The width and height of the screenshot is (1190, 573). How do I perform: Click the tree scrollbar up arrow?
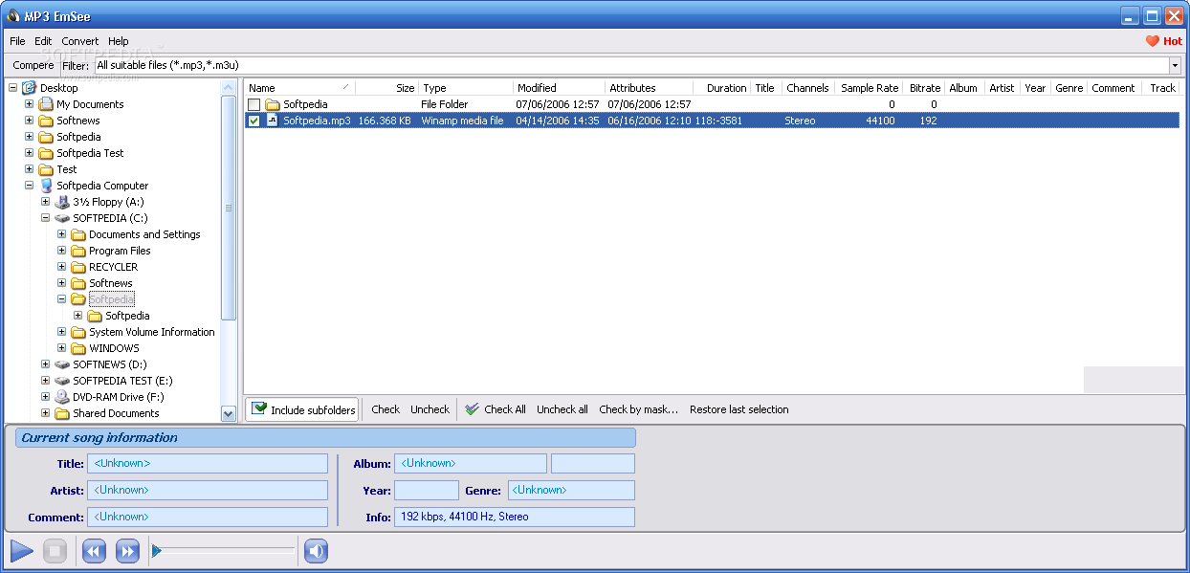(229, 87)
